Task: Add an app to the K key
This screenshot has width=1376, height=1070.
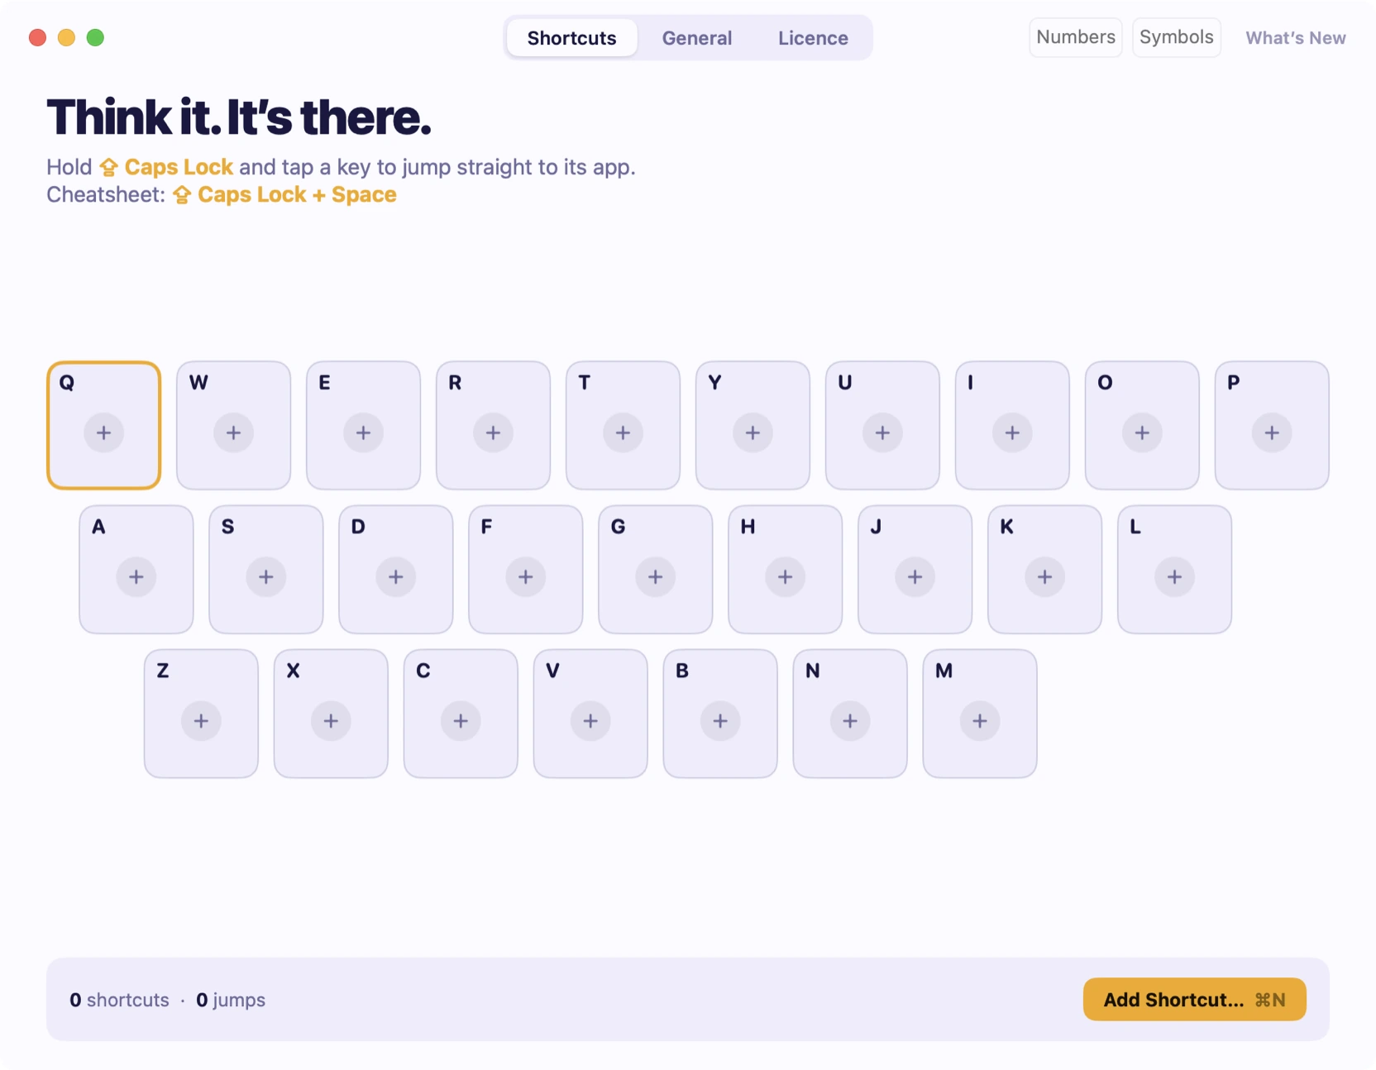Action: [1045, 576]
